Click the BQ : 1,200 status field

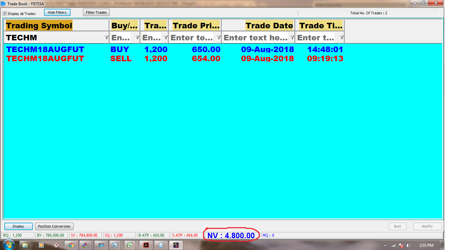[18, 235]
